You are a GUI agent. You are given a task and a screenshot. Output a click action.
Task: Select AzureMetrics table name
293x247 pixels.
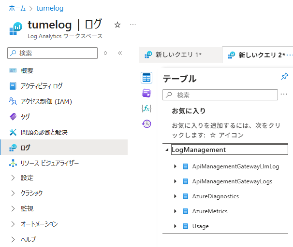pyautogui.click(x=210, y=211)
